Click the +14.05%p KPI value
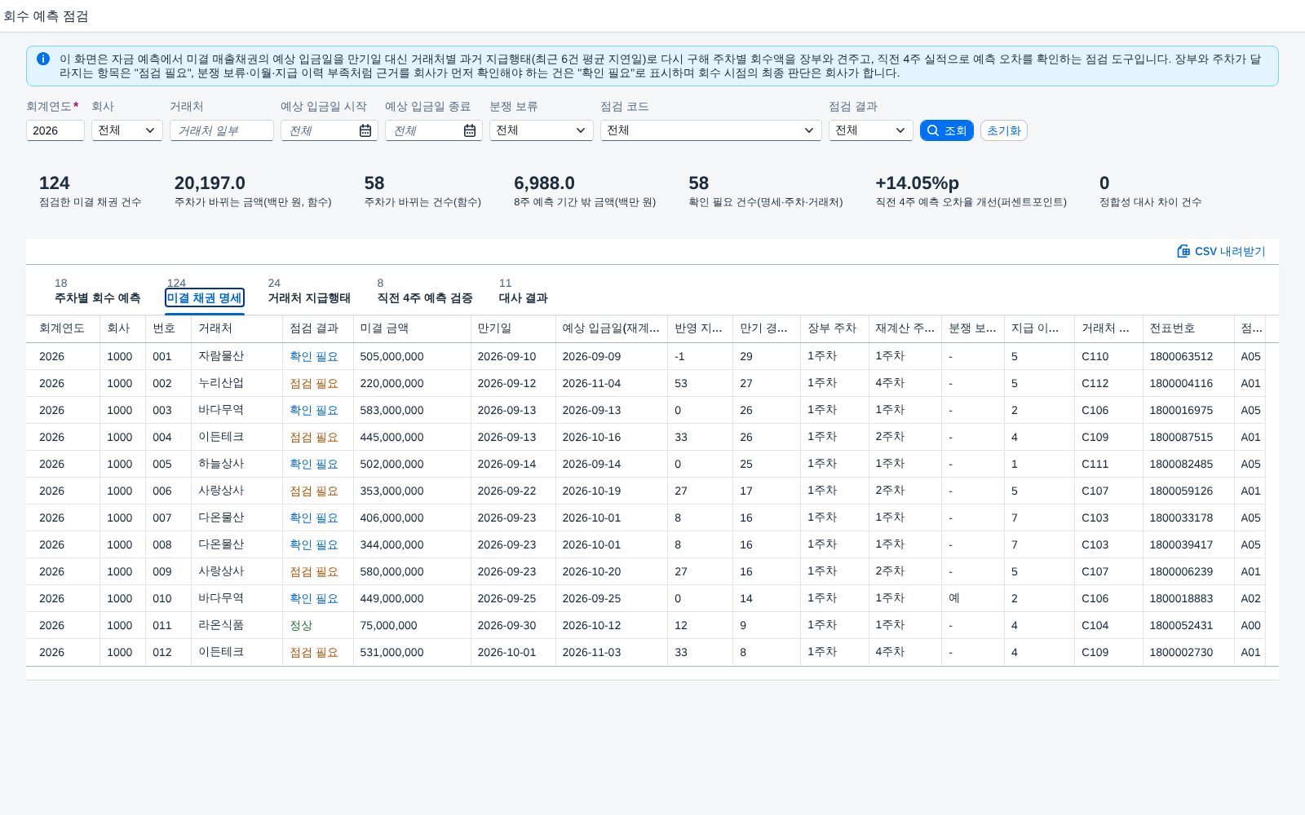This screenshot has width=1305, height=815. 917,183
